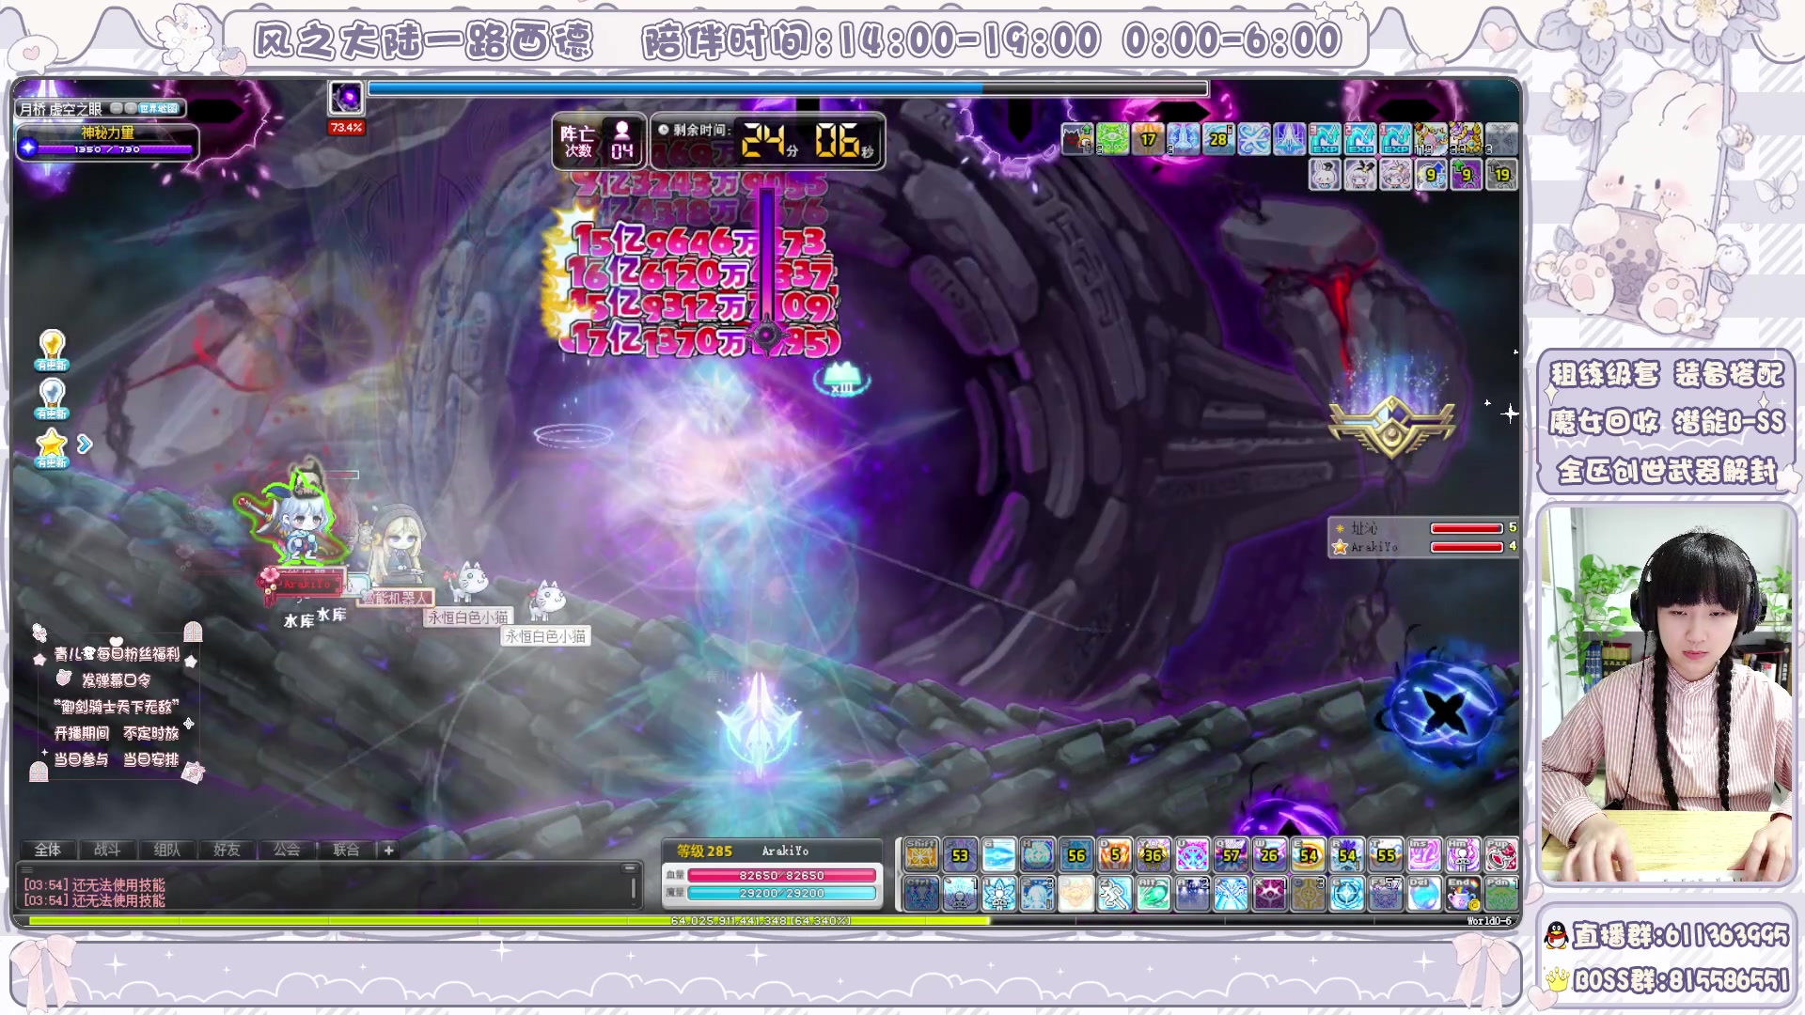Activate the Ctrl key skill slot
The height and width of the screenshot is (1015, 1805).
[921, 894]
